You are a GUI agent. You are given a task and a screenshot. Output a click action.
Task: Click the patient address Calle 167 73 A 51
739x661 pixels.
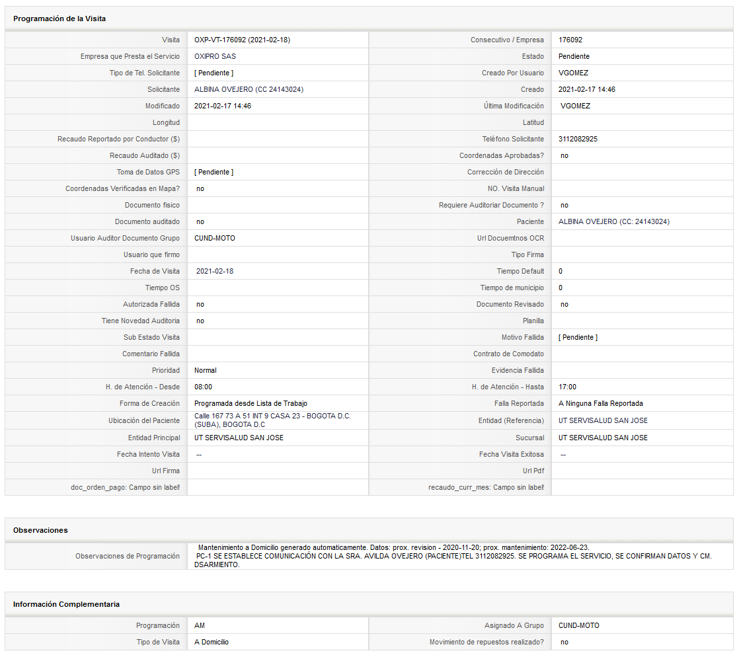pos(272,420)
